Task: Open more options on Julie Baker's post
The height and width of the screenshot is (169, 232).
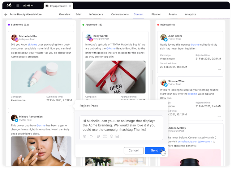Action: (x=219, y=69)
